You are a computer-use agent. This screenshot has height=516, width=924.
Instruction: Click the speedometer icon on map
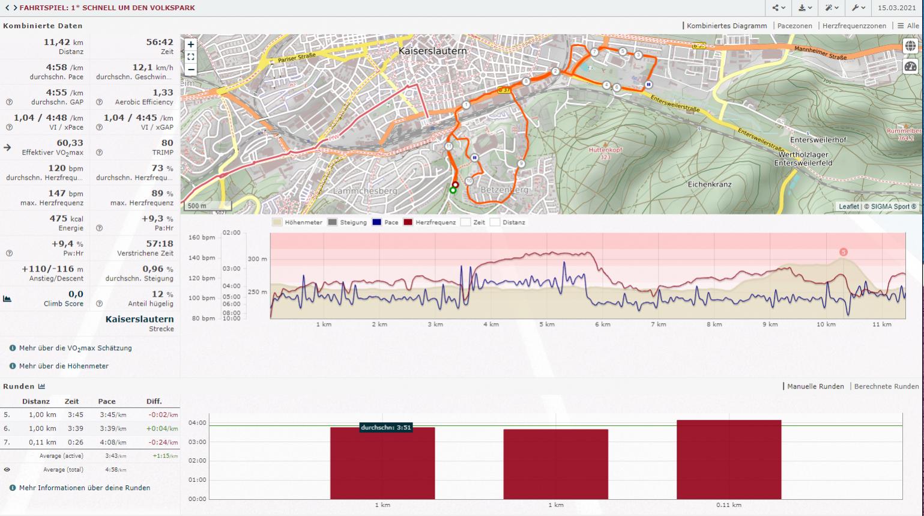pos(910,66)
